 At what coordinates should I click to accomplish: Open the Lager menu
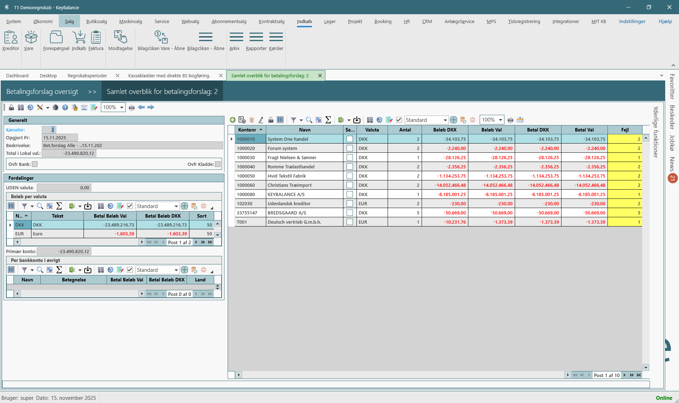330,21
